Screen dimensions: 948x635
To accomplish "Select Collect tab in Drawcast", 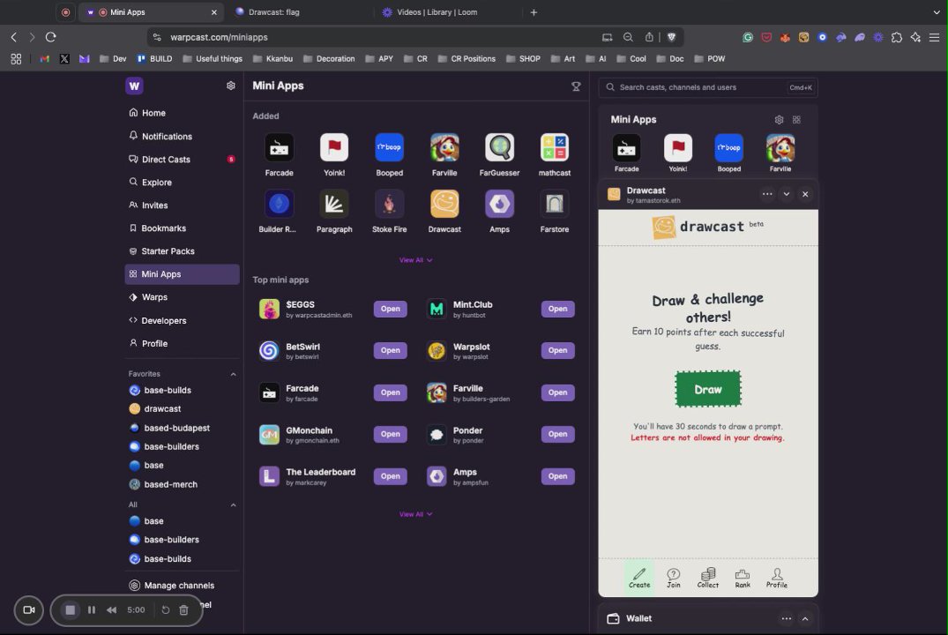I will point(708,578).
